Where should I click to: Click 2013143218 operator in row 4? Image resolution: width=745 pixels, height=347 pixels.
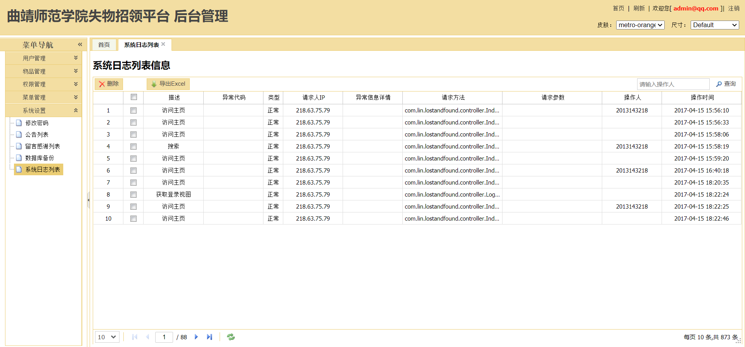[632, 147]
